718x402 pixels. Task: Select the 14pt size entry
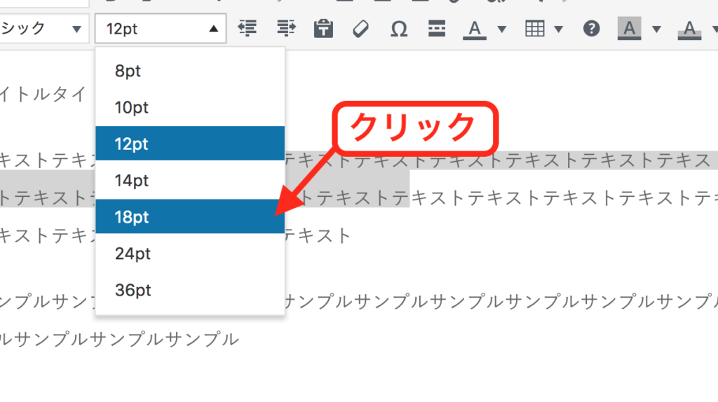coord(189,180)
